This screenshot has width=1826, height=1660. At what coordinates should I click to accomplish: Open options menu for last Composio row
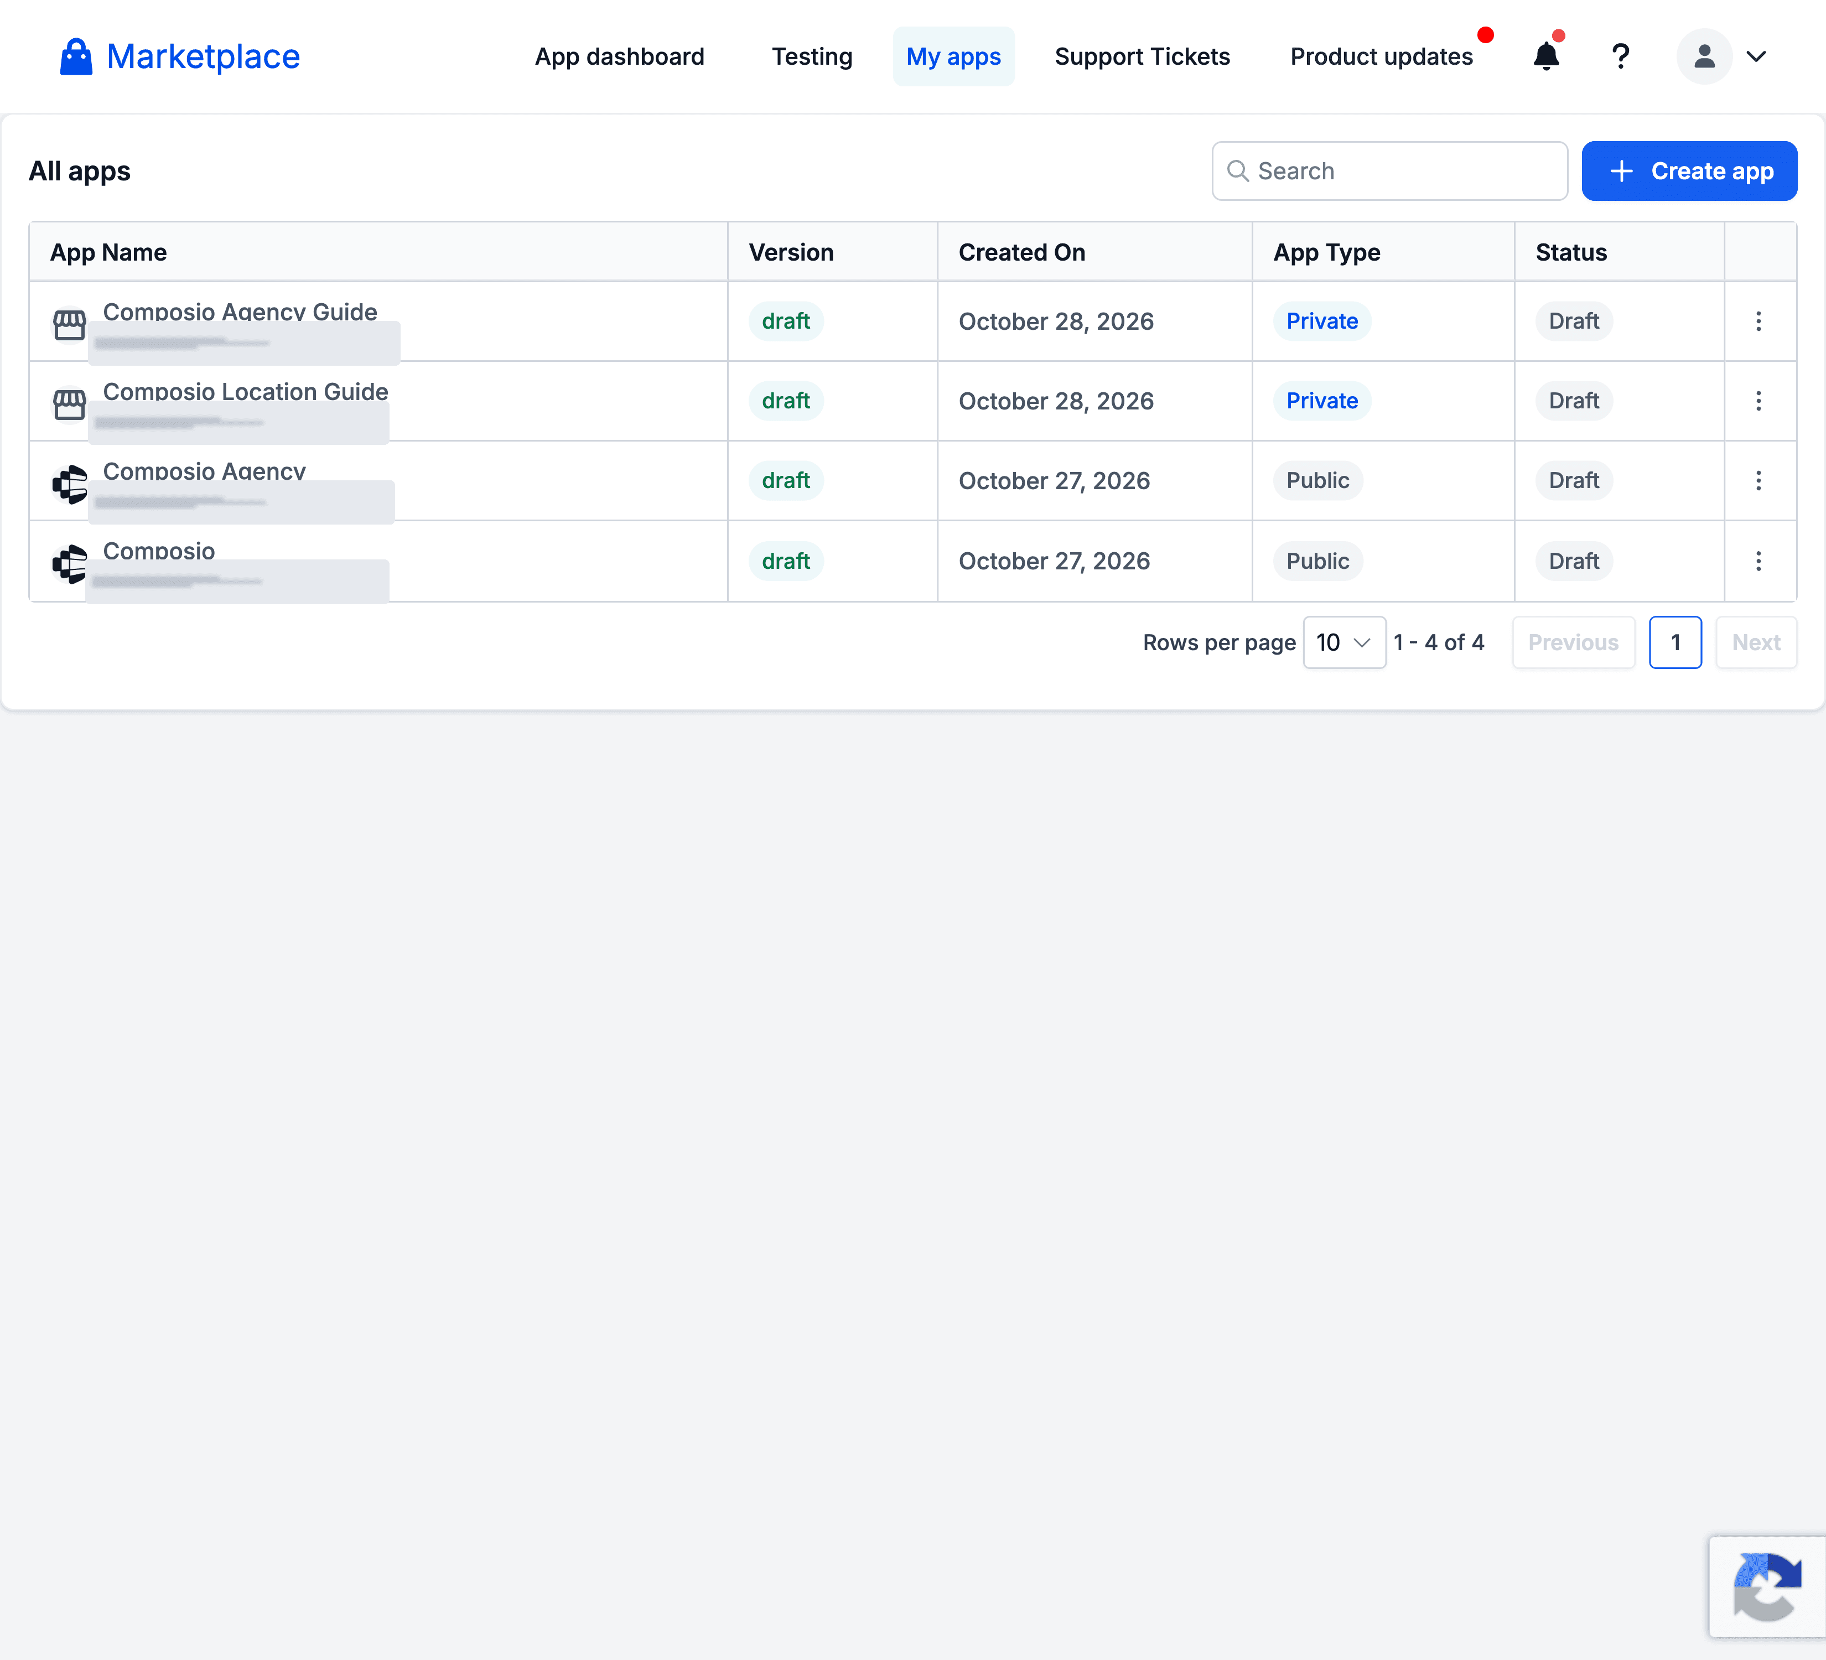(x=1758, y=561)
